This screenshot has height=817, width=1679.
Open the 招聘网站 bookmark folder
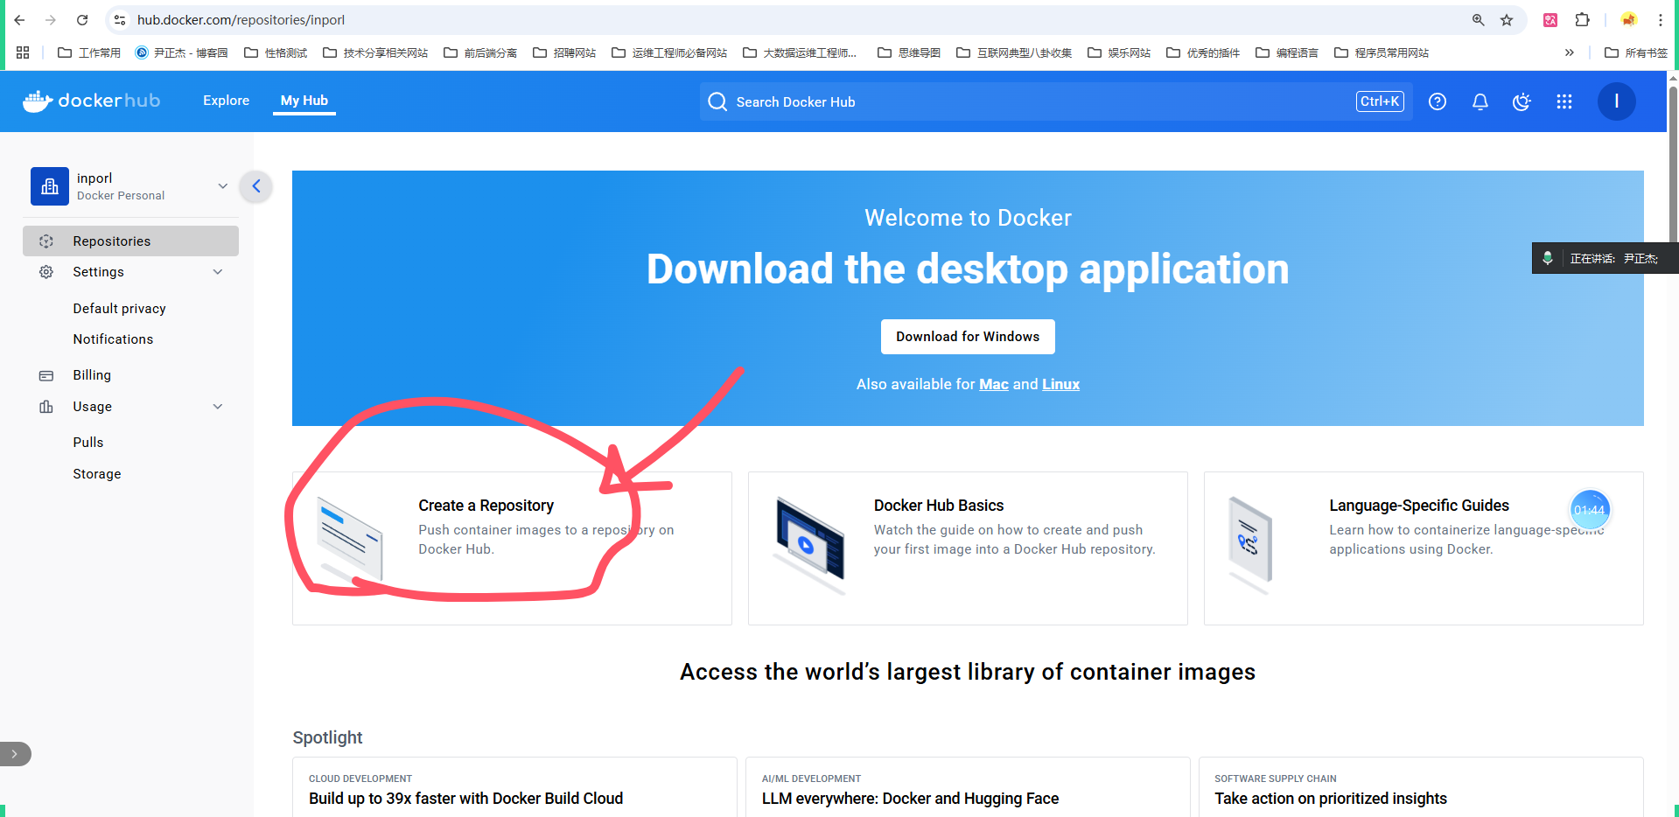tap(564, 52)
